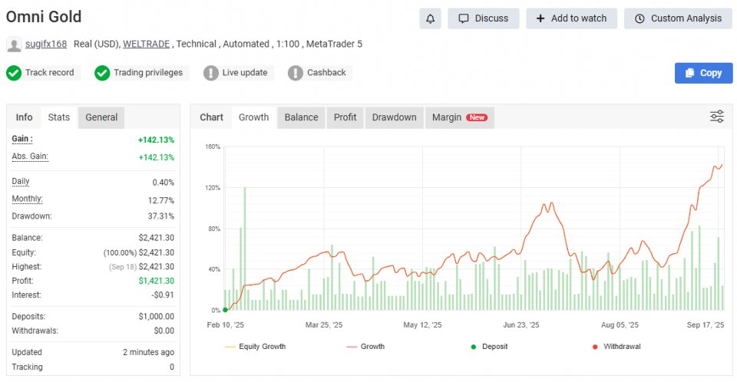Click the Gain label
Image resolution: width=737 pixels, height=382 pixels.
click(22, 139)
